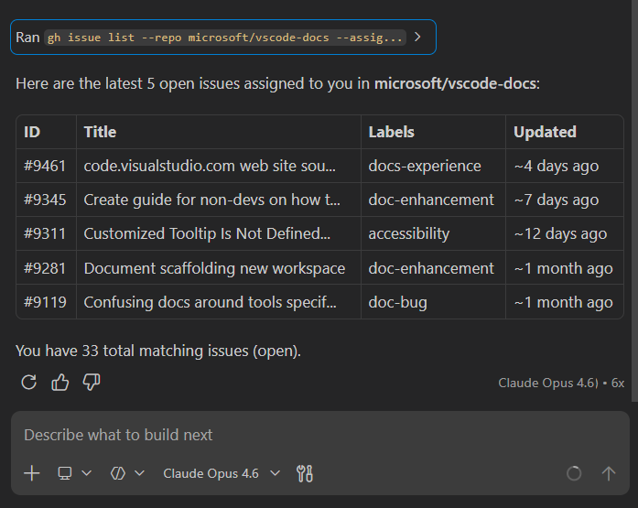Click the send arrow icon
638x508 pixels.
pos(609,473)
